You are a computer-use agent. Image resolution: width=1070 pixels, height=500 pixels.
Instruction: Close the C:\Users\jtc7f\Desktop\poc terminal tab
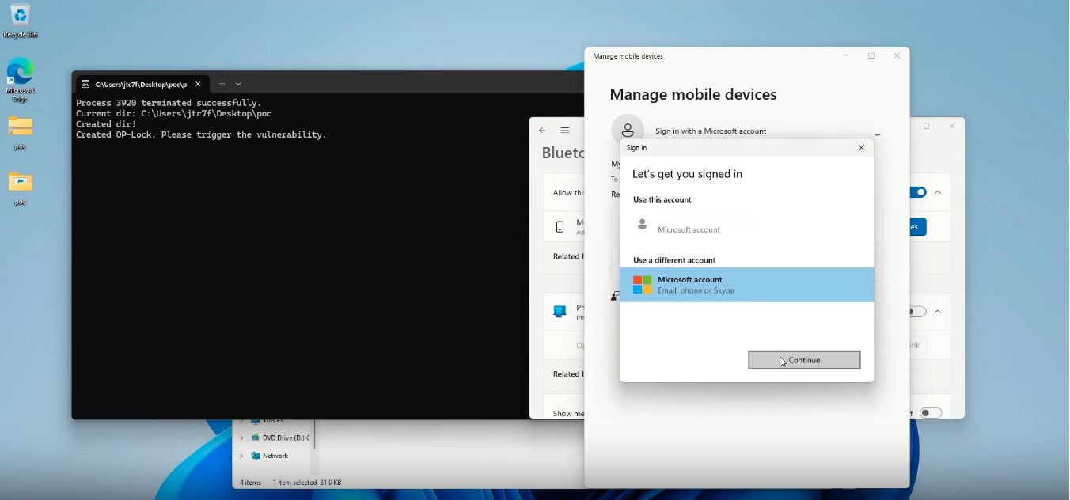pyautogui.click(x=198, y=84)
